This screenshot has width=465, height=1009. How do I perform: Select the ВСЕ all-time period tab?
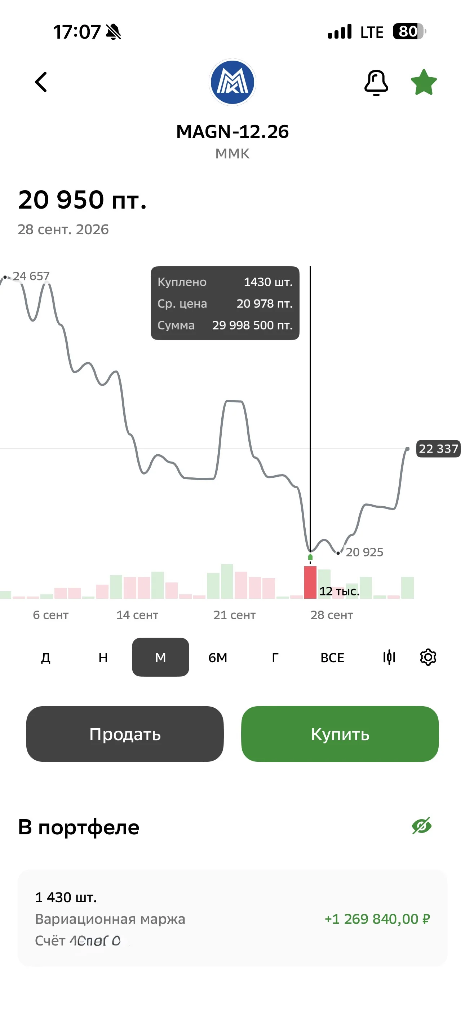(x=332, y=657)
